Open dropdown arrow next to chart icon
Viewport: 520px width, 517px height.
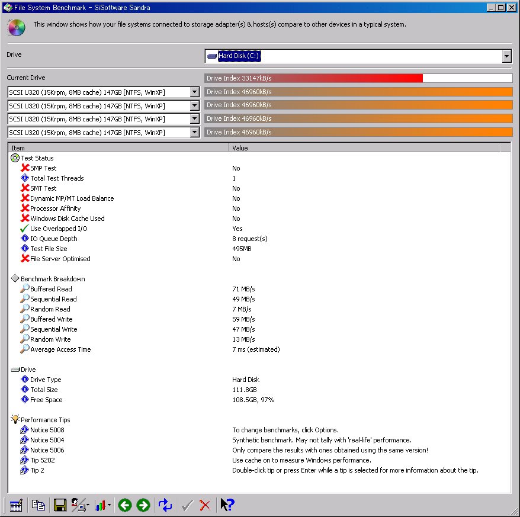[x=109, y=506]
